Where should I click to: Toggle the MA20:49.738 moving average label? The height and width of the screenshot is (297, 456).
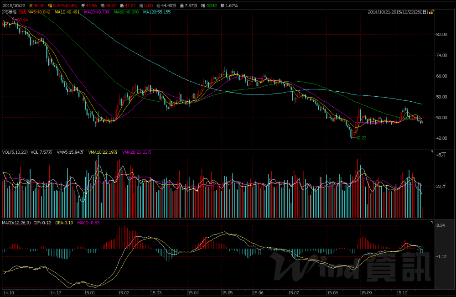tap(96, 12)
